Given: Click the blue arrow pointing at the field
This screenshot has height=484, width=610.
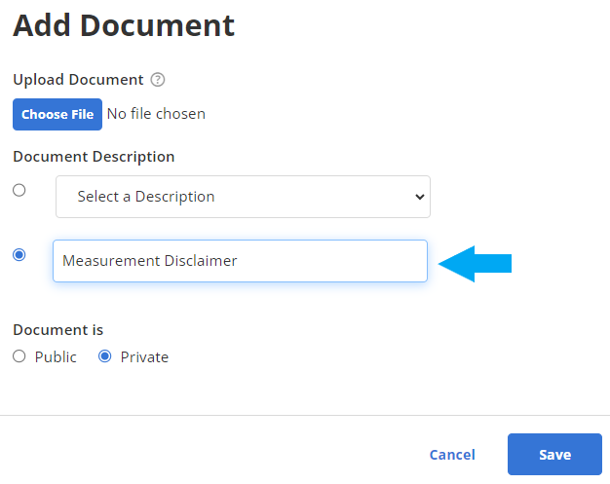Looking at the screenshot, I should pyautogui.click(x=475, y=264).
